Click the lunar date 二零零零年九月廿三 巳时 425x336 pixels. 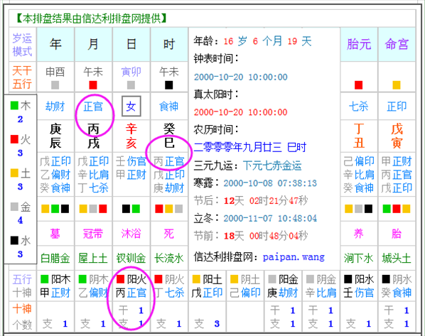click(x=250, y=148)
